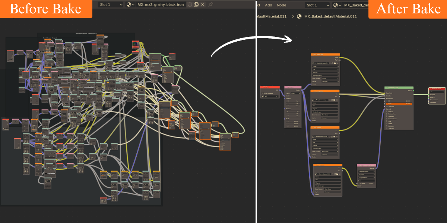Enable From Instancer checkbox on UV Map node
447x223 pixels.
[x=263, y=93]
